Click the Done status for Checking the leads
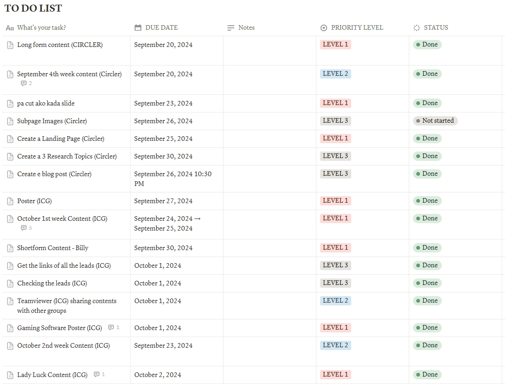Image resolution: width=505 pixels, height=384 pixels. pos(427,283)
